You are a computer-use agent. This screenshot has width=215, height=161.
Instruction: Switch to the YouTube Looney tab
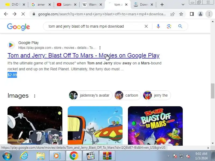[x=64, y=5]
